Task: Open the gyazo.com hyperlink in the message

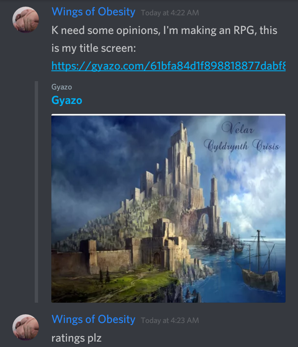Action: click(168, 66)
